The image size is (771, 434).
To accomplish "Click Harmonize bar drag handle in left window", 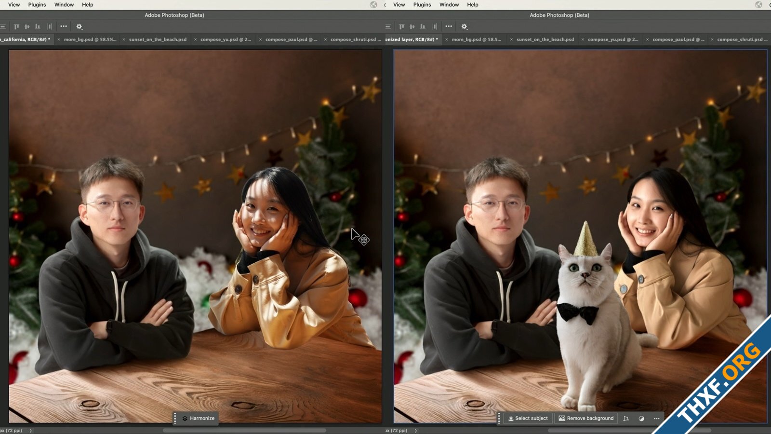I will pos(175,419).
